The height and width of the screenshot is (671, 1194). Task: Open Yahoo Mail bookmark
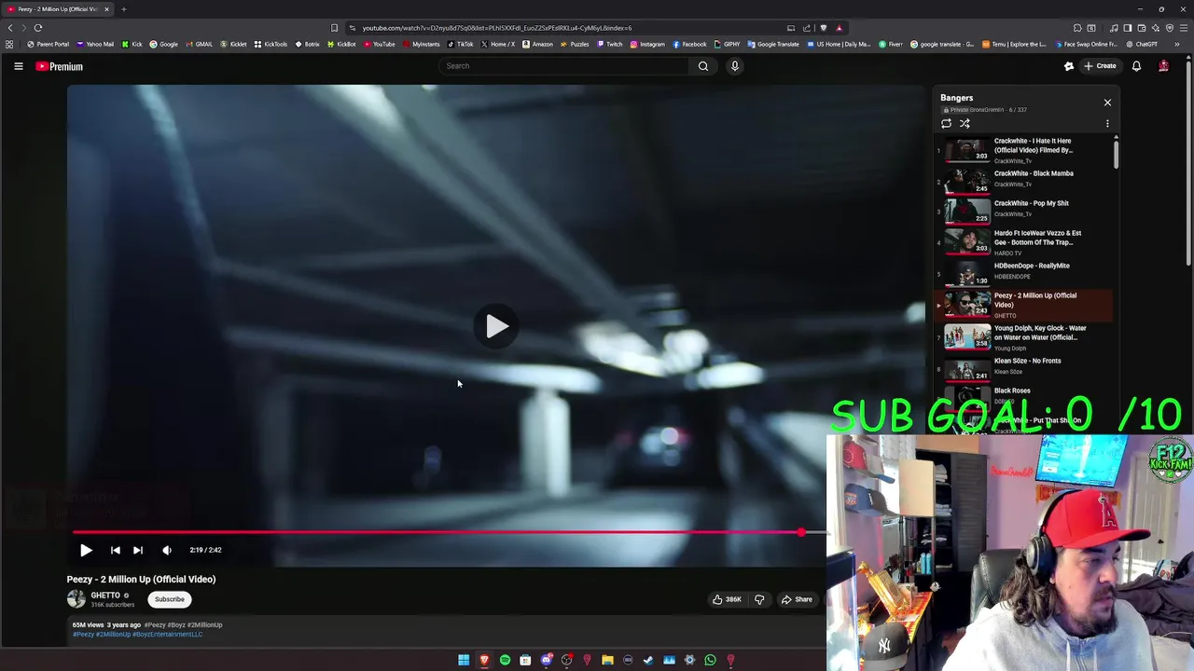point(95,44)
